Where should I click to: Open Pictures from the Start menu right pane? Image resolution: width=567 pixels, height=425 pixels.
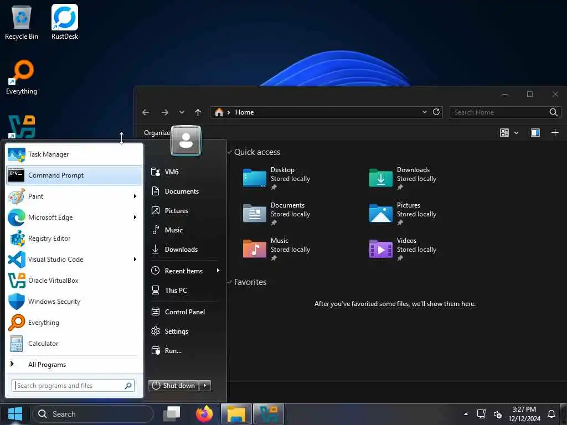click(x=184, y=211)
